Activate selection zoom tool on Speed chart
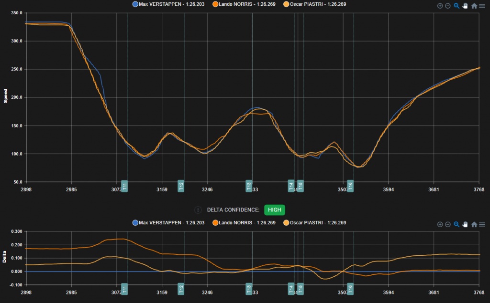The width and height of the screenshot is (490, 303). tap(457, 6)
